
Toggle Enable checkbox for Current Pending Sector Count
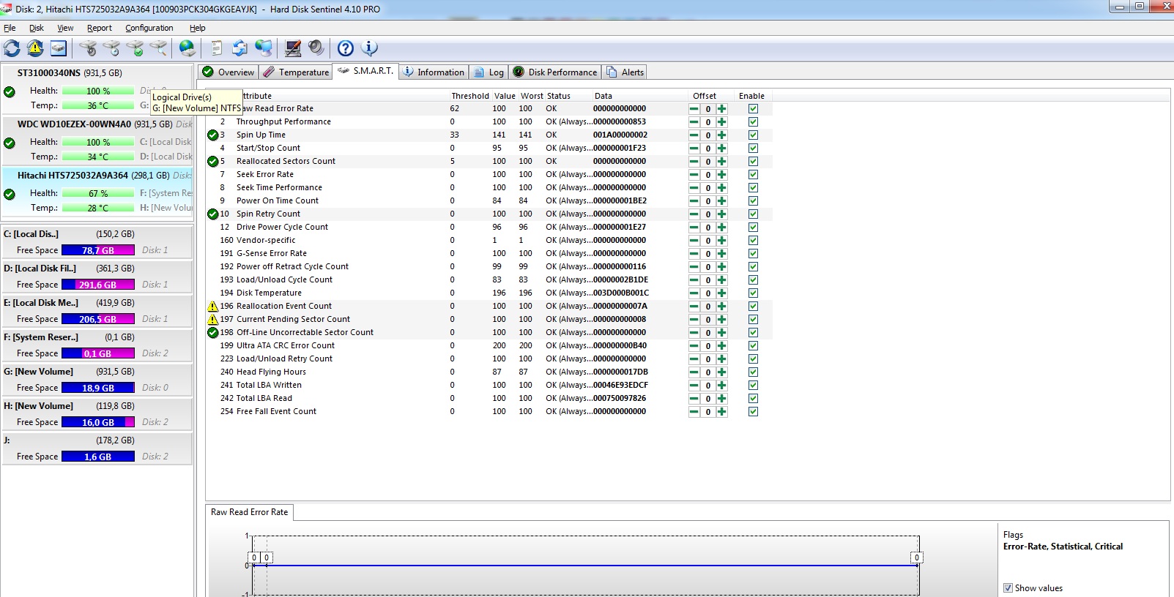(753, 320)
